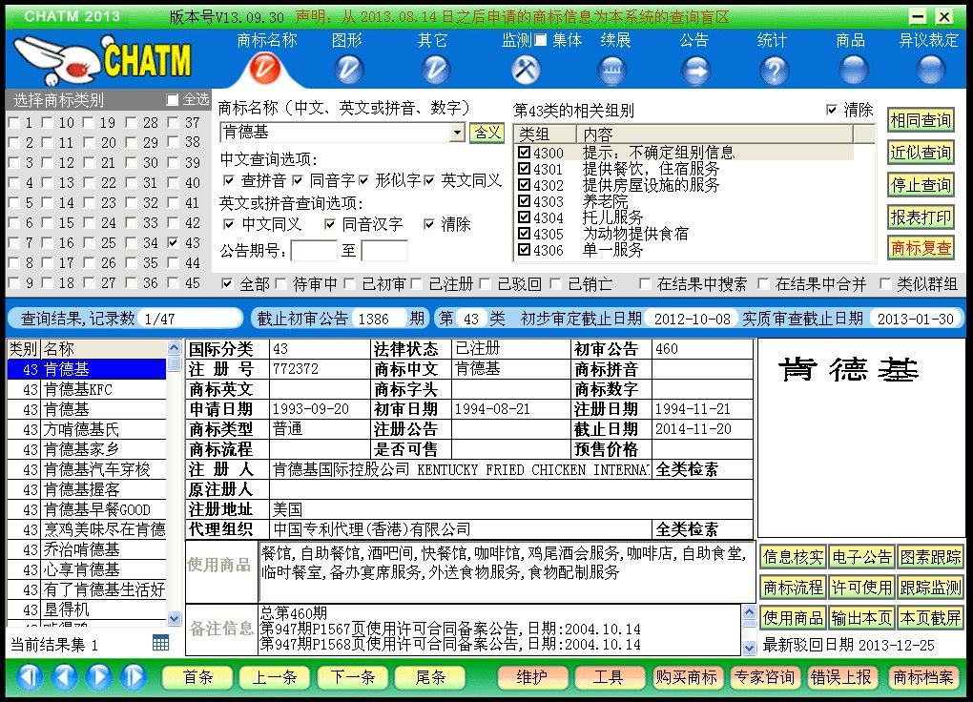
Task: Go to last page navigation arrow
Action: coord(133,676)
